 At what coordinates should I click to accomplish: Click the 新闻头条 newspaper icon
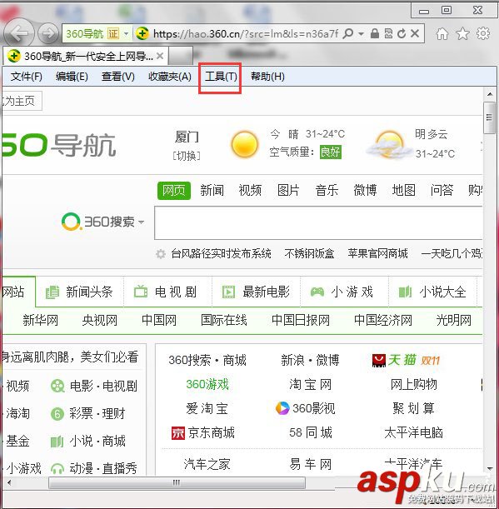52,292
